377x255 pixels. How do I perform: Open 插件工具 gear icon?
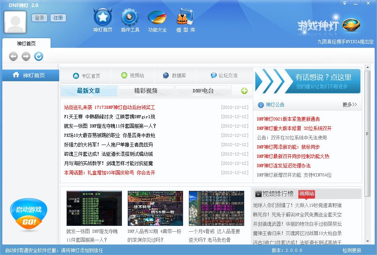130,17
